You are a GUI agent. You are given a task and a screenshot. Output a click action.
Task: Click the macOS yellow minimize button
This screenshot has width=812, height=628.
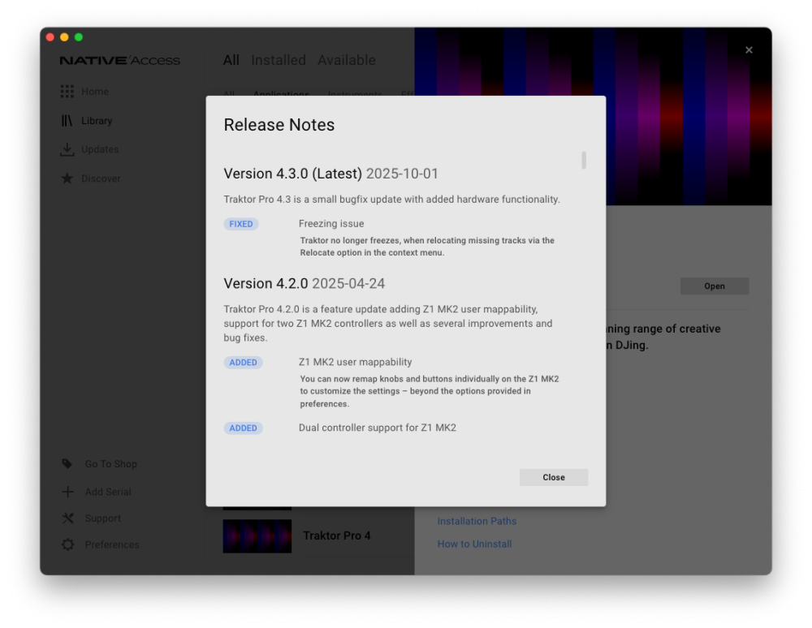click(64, 37)
